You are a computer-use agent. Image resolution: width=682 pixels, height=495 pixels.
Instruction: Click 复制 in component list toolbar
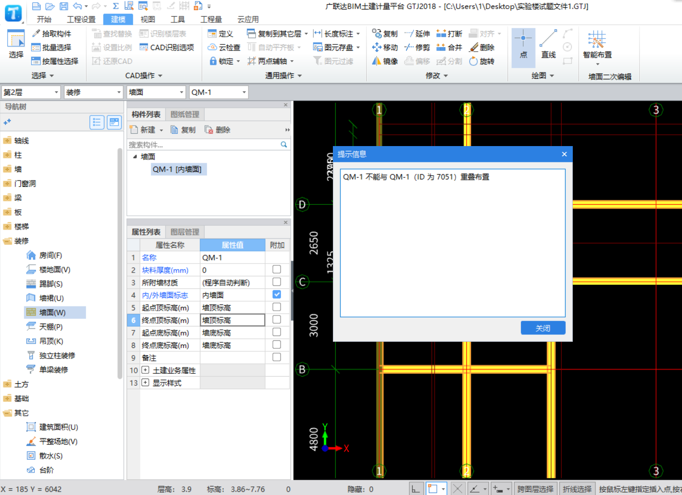click(183, 130)
